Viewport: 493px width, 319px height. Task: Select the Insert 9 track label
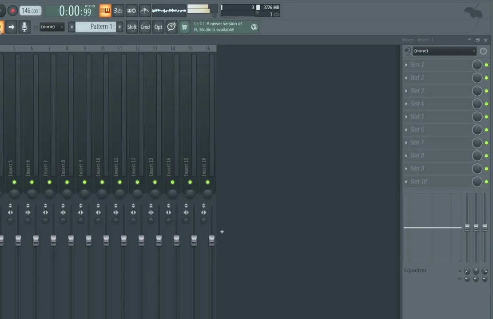pos(81,168)
